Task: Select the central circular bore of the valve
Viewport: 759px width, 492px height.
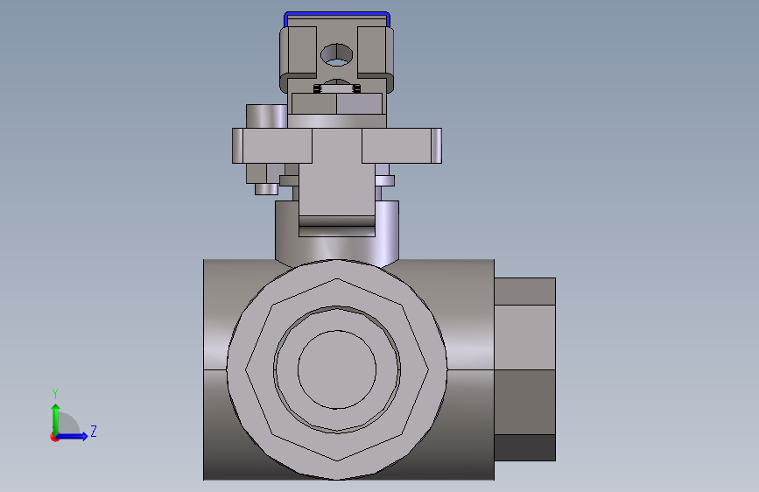Action: click(337, 369)
